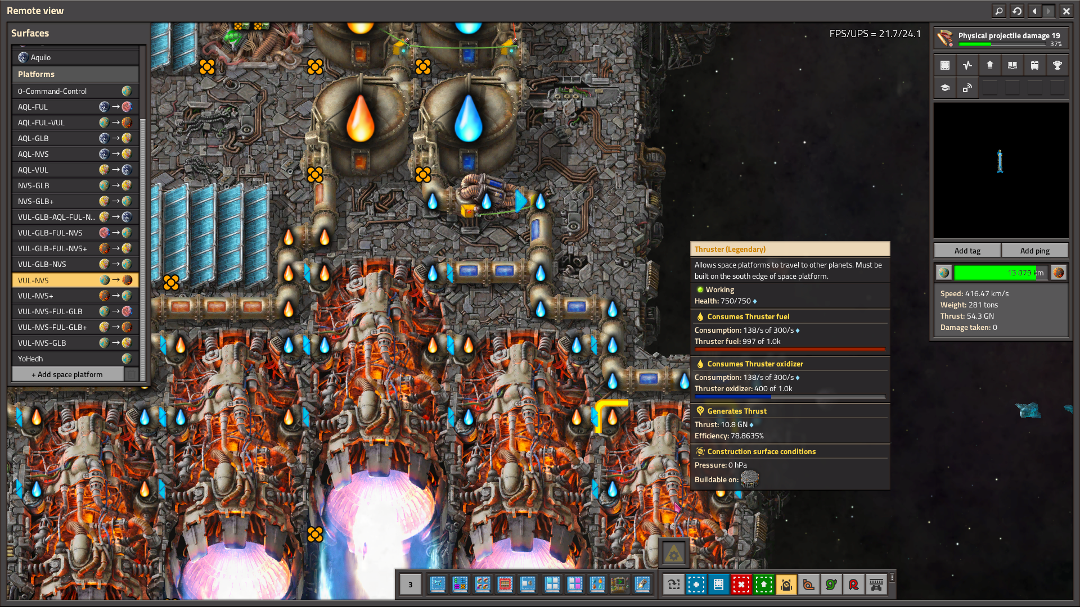The width and height of the screenshot is (1080, 607).
Task: Select the red grid blueprint quickbar slot
Action: [505, 585]
